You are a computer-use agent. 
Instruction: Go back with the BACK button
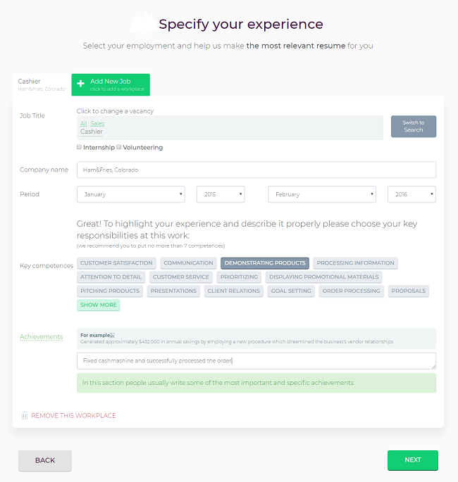45,460
